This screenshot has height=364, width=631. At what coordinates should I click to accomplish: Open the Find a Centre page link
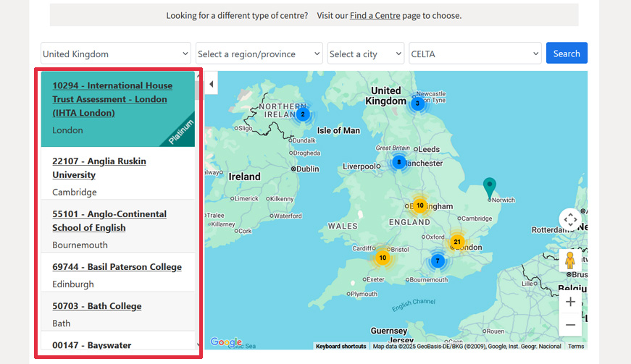coord(375,15)
